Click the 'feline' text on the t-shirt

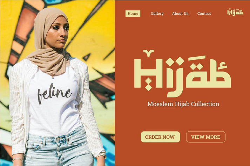(x=54, y=94)
